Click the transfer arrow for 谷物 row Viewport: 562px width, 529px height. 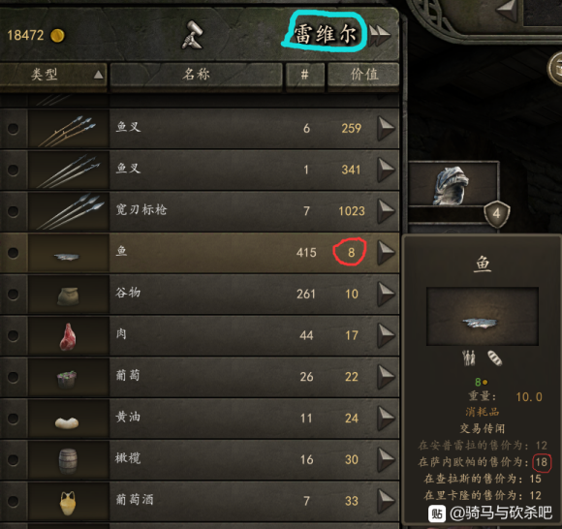(x=387, y=294)
